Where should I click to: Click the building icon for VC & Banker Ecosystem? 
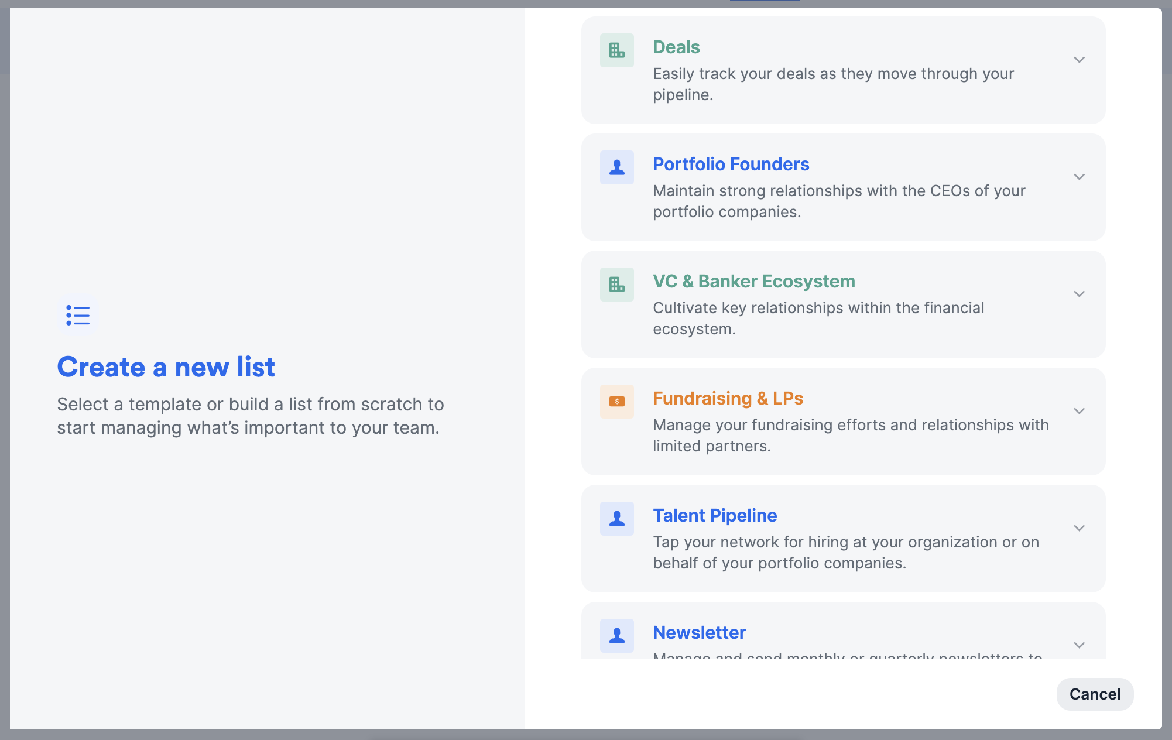pyautogui.click(x=616, y=285)
